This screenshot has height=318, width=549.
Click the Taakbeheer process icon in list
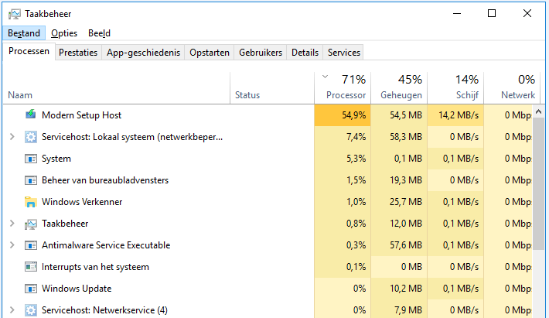tap(31, 224)
